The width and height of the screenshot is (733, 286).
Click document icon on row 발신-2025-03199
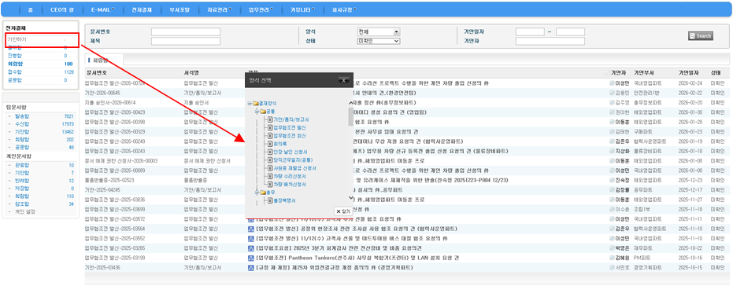coord(250,258)
